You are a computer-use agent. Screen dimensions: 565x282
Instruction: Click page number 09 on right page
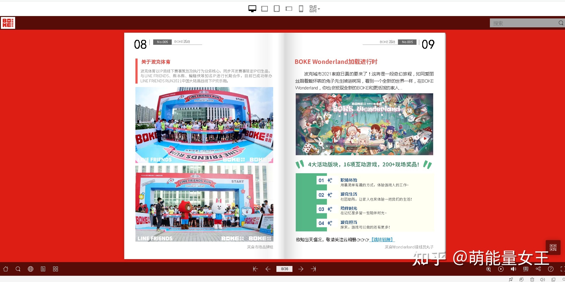click(x=428, y=45)
